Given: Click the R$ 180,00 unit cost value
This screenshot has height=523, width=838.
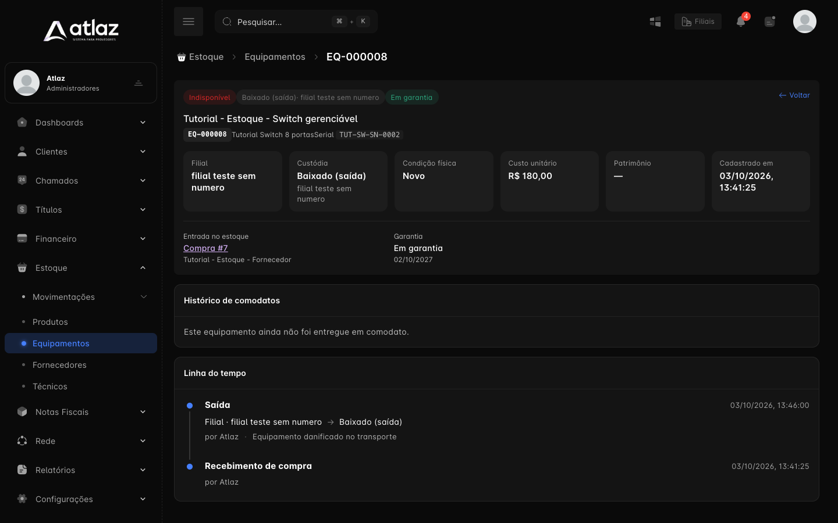Looking at the screenshot, I should (x=530, y=176).
